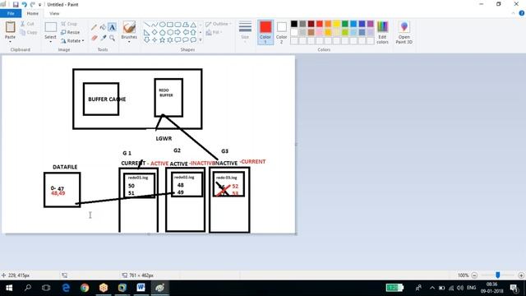Select the Magnifier tool
Screen dimensions: 526x296
coord(112,38)
